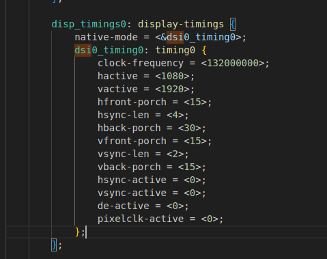Click the pixelclk-active property name
This screenshot has width=327, height=259.
[141, 219]
